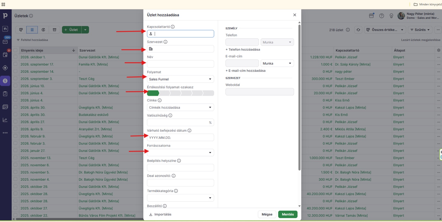The width and height of the screenshot is (442, 222).
Task: Check the 2026. szeptember 17. row
Action: tap(15, 64)
